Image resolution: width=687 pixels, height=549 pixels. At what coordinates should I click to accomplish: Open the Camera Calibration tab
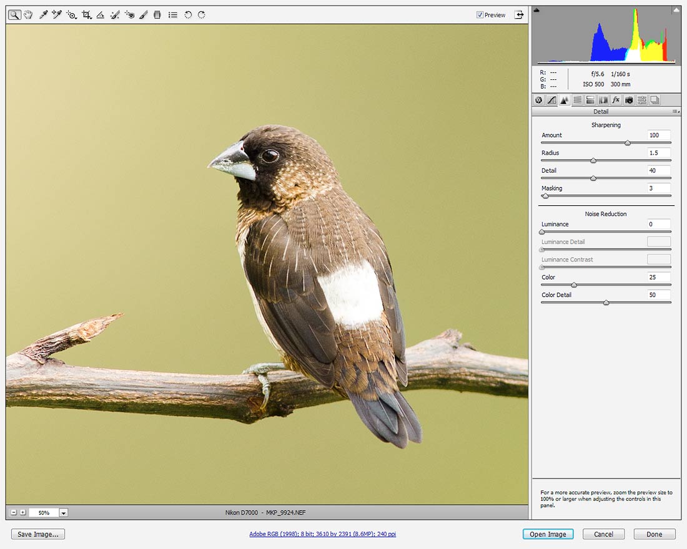coord(629,100)
